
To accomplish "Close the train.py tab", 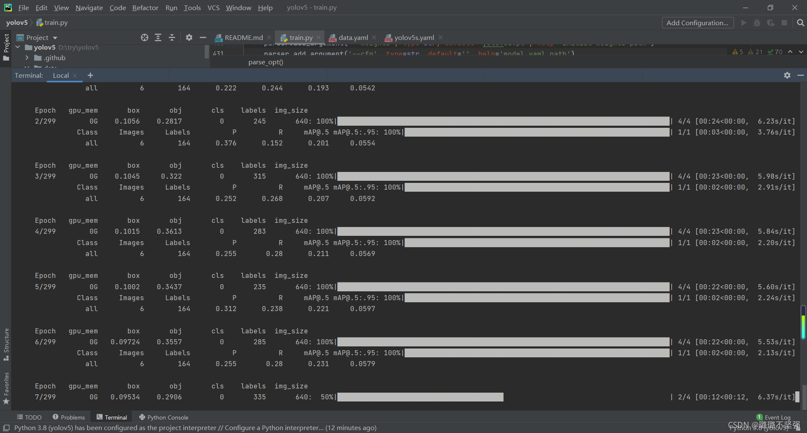I will click(319, 38).
